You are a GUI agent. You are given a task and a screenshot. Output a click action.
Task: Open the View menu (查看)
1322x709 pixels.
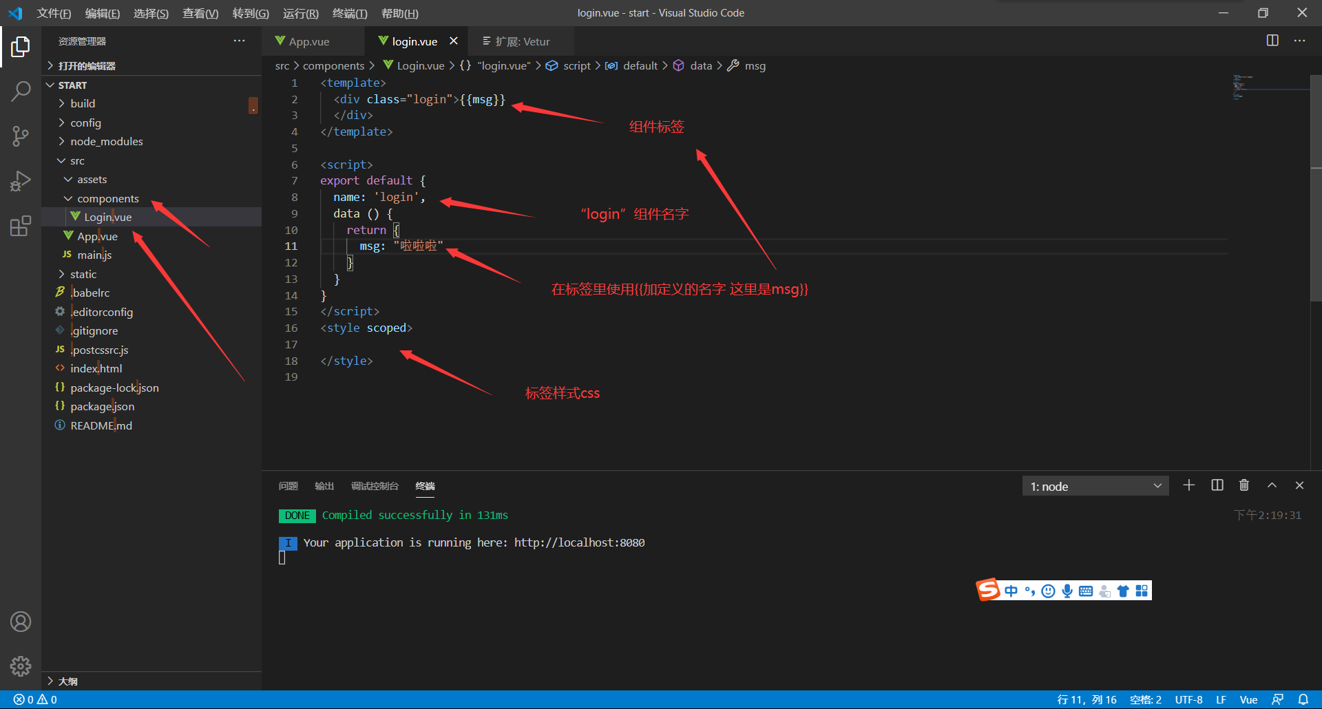click(x=200, y=13)
